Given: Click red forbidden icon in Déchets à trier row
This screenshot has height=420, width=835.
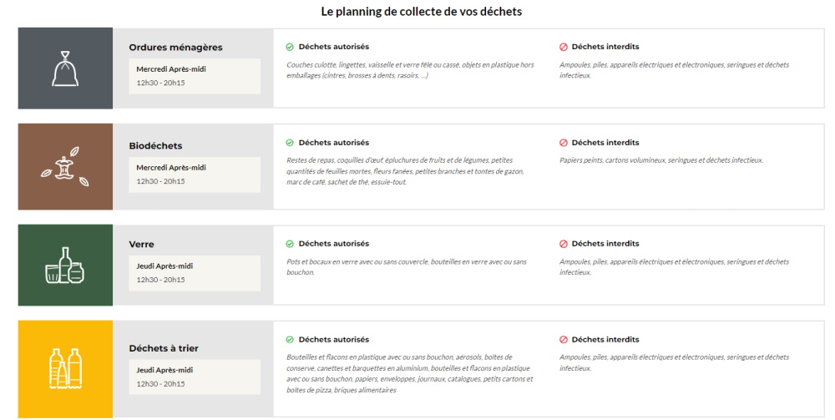Looking at the screenshot, I should pyautogui.click(x=564, y=340).
